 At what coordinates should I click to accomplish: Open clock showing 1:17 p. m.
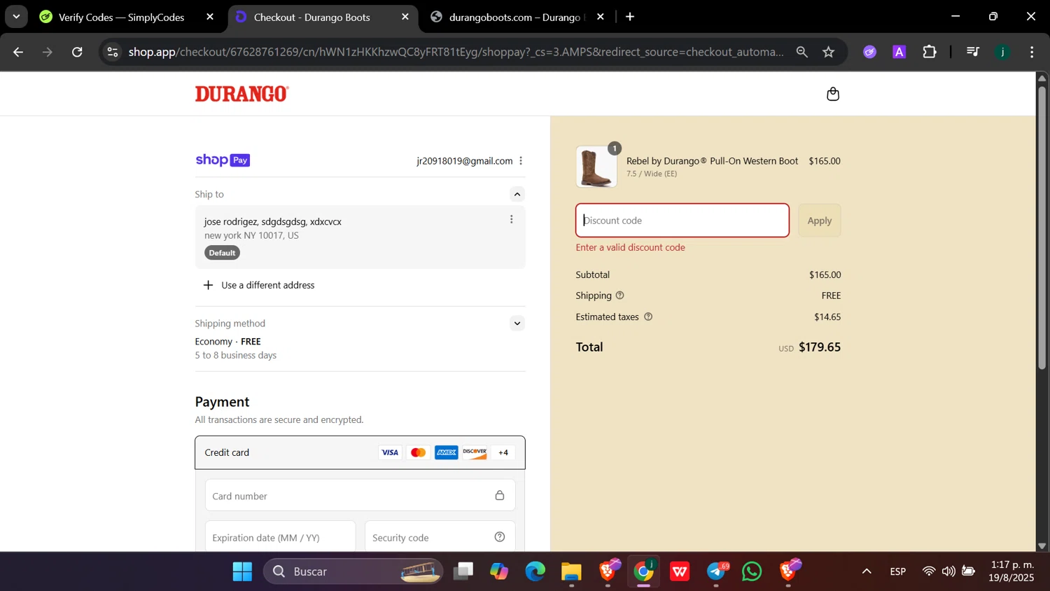(1011, 571)
